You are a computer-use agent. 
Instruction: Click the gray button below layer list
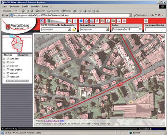(17, 81)
